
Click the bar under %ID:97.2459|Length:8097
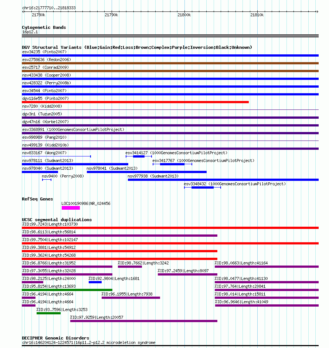pyautogui.click(x=187, y=274)
